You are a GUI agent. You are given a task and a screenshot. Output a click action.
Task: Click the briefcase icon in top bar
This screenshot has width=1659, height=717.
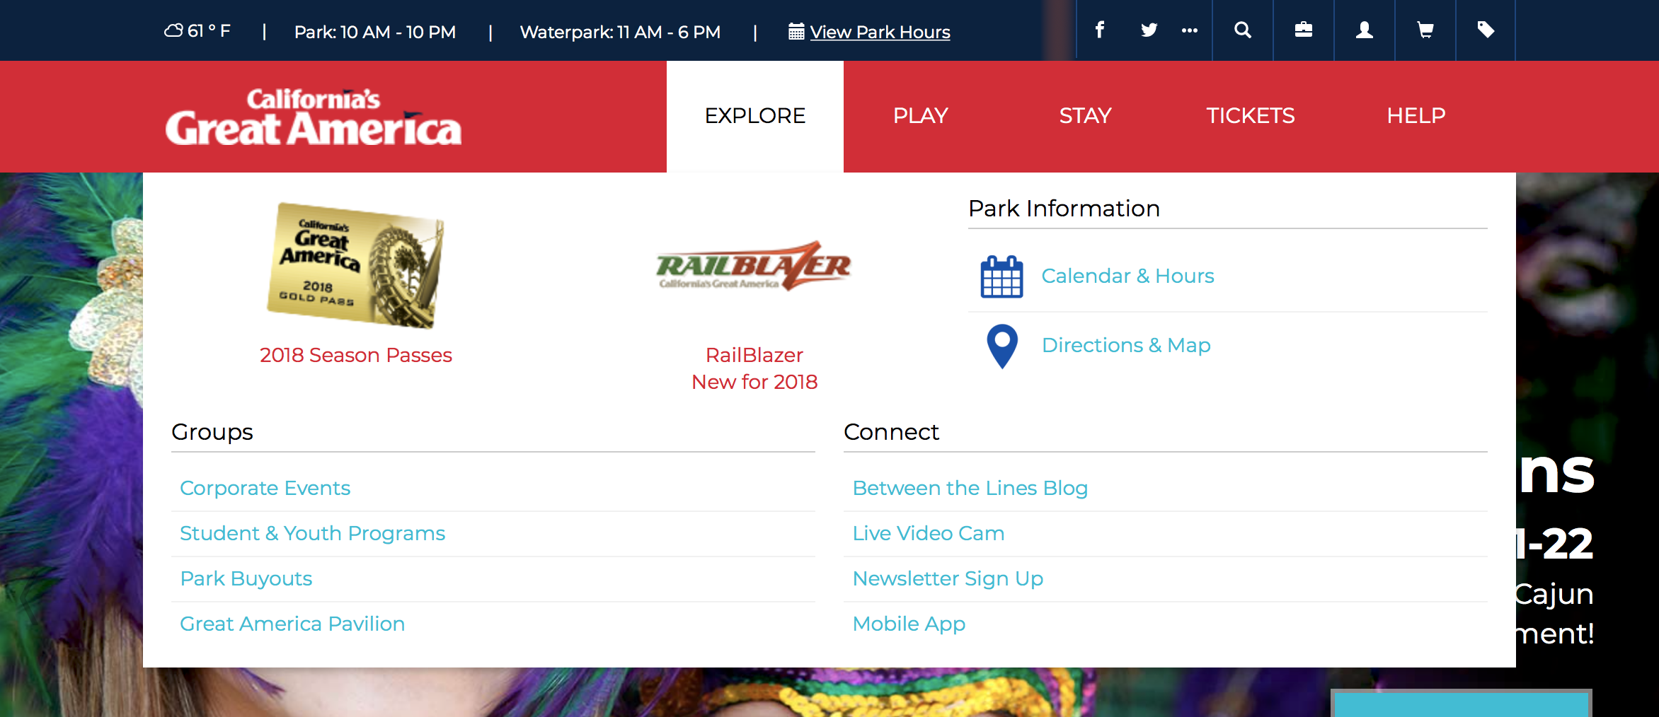click(1304, 30)
